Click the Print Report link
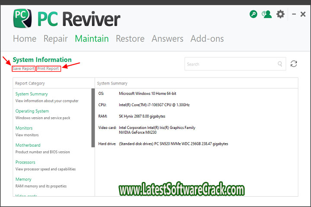311x207 pixels. [x=48, y=69]
